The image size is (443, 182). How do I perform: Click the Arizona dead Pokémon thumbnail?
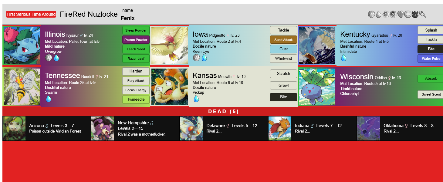tap(14, 128)
